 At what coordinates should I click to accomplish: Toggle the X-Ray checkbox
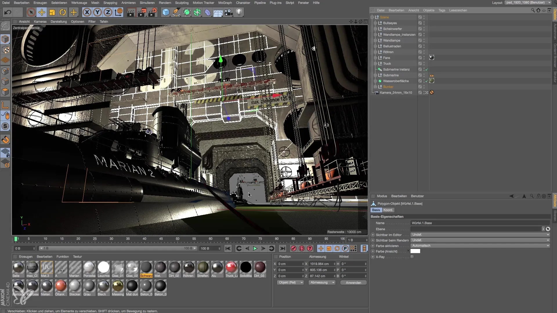[412, 257]
